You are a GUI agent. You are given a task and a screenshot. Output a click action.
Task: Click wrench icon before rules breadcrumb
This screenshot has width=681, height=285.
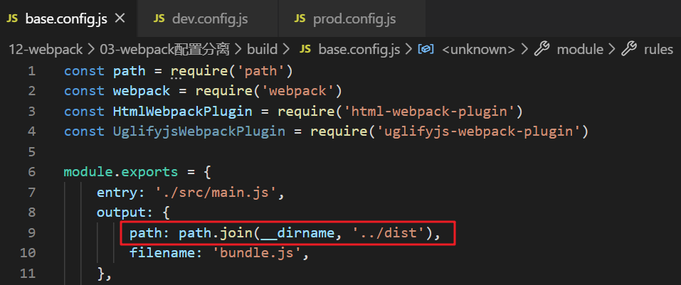coord(629,49)
